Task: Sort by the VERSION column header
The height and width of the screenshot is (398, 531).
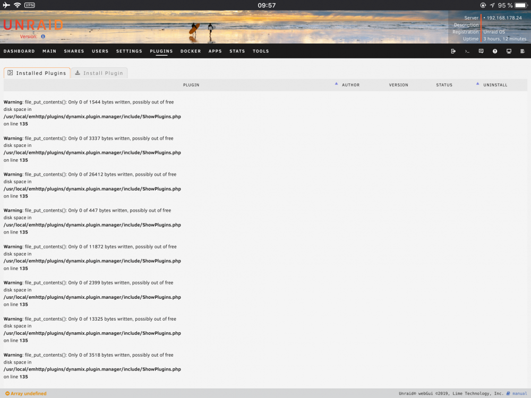Action: [398, 85]
